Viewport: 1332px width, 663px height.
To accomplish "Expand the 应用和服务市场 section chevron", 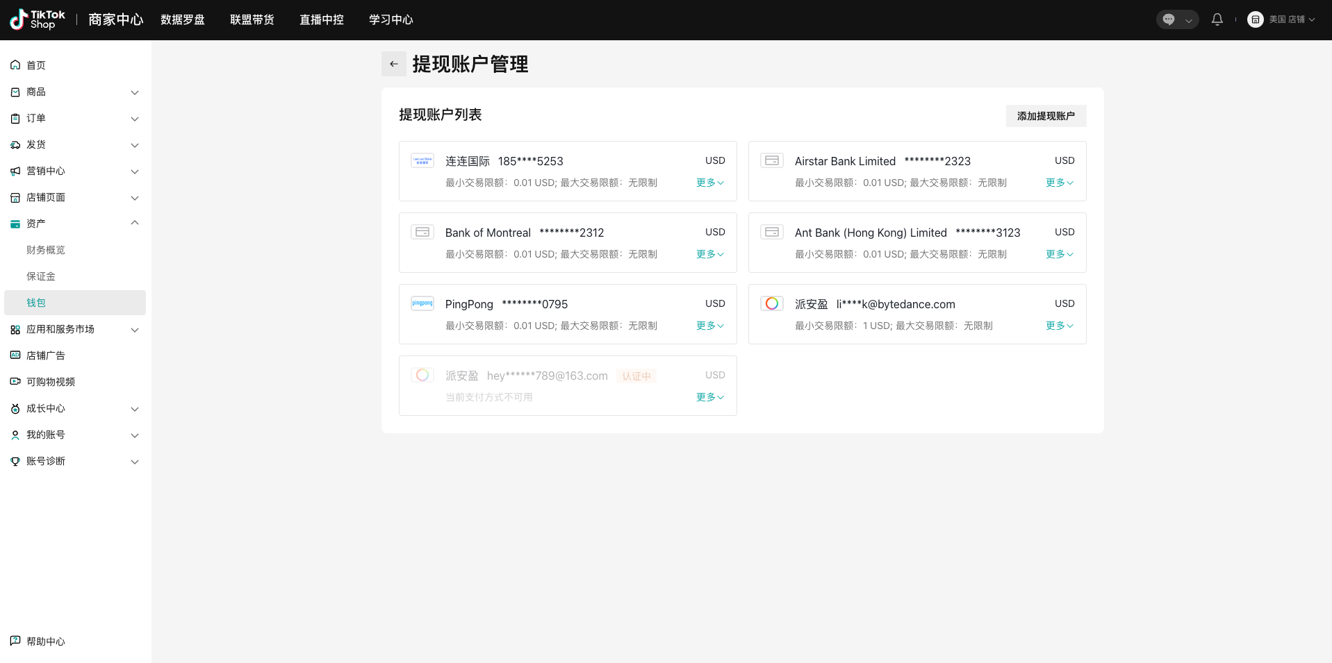I will click(135, 330).
